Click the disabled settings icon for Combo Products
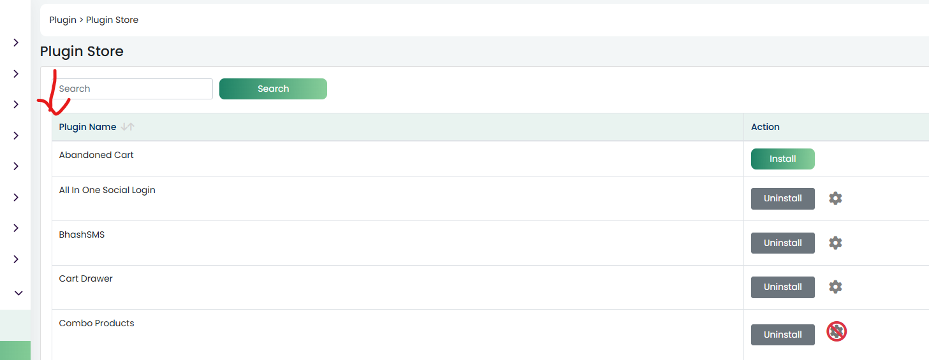The image size is (929, 360). [x=837, y=331]
